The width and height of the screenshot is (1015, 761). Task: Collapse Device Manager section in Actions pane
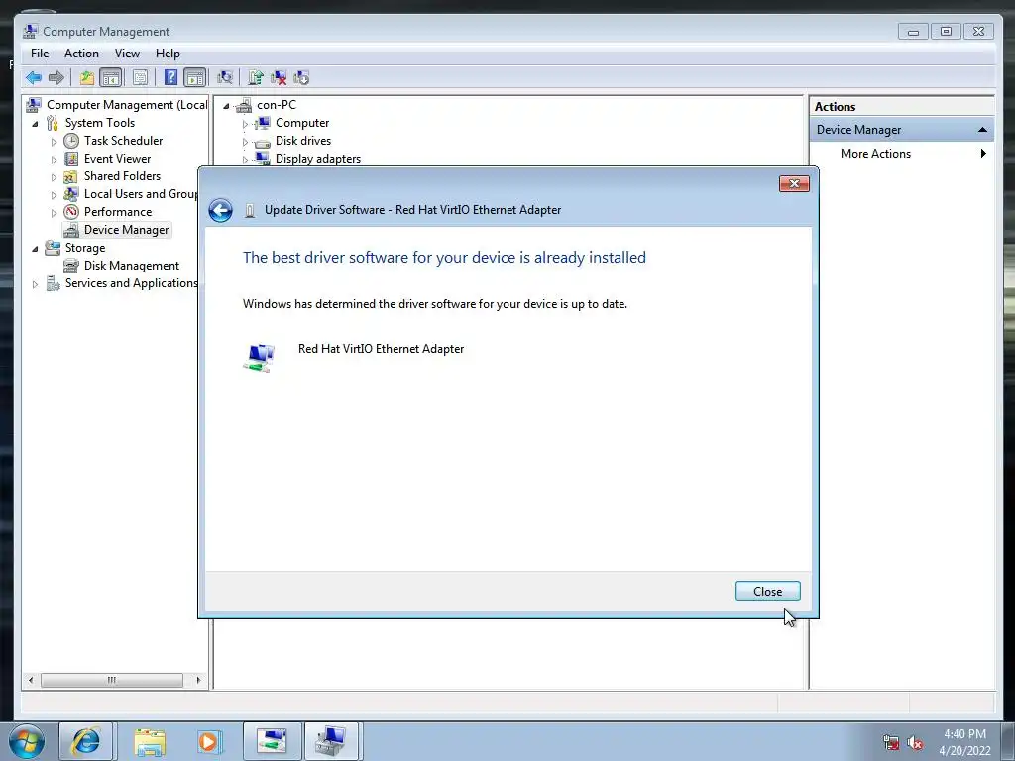tap(982, 130)
